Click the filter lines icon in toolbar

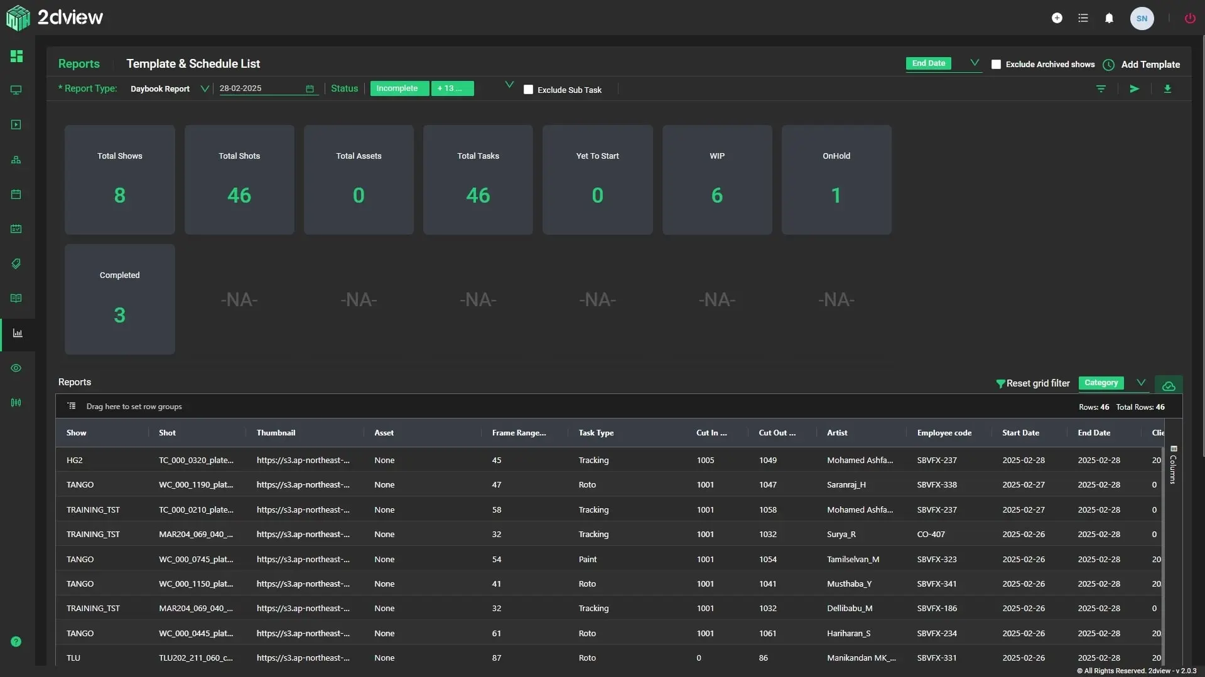tap(1101, 89)
